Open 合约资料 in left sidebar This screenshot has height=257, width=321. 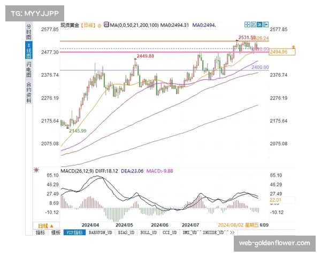28,92
